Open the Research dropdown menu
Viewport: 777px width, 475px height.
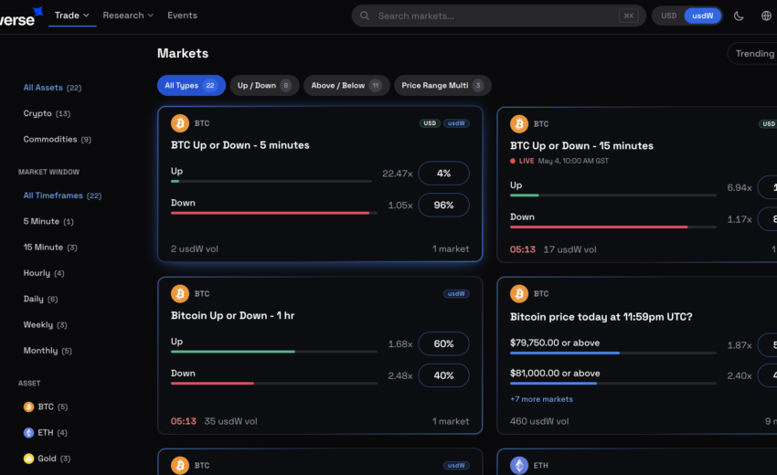coord(128,16)
